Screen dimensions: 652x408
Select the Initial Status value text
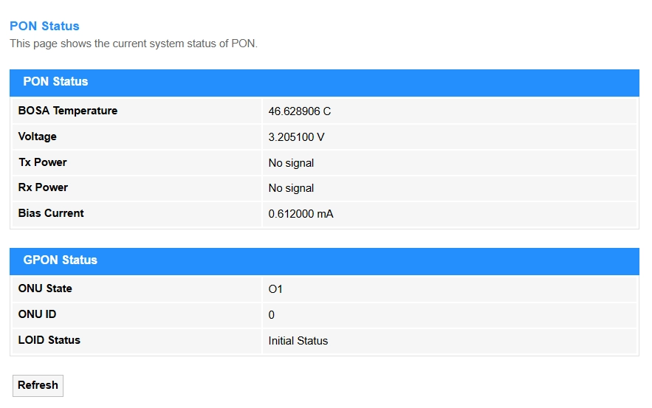298,341
